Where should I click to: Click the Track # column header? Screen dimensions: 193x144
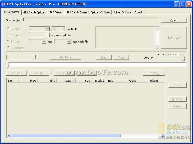pos(99,81)
